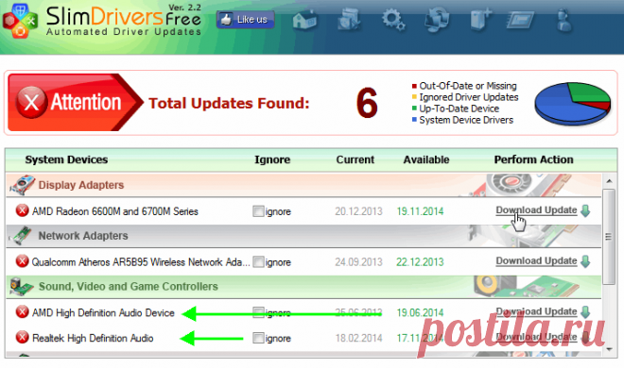The image size is (624, 368).
Task: Select AMD Radeon 6600M and 6700M Series
Action: click(115, 211)
